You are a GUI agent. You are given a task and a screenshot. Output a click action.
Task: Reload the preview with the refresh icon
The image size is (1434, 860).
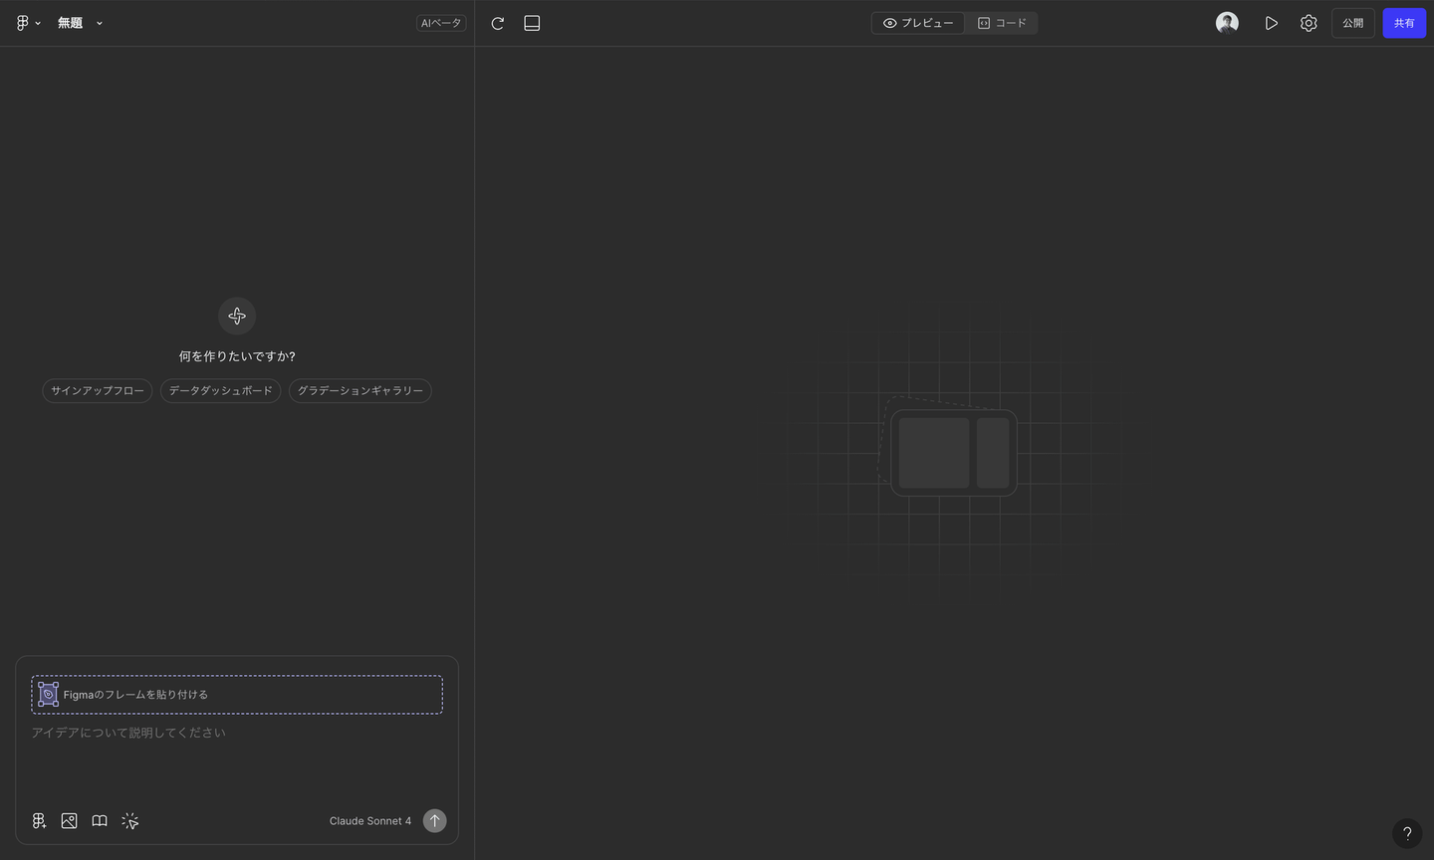(498, 23)
